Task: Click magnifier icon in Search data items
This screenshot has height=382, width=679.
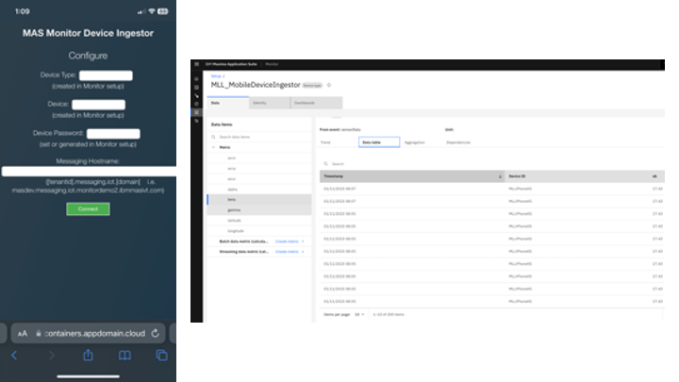Action: coord(213,137)
